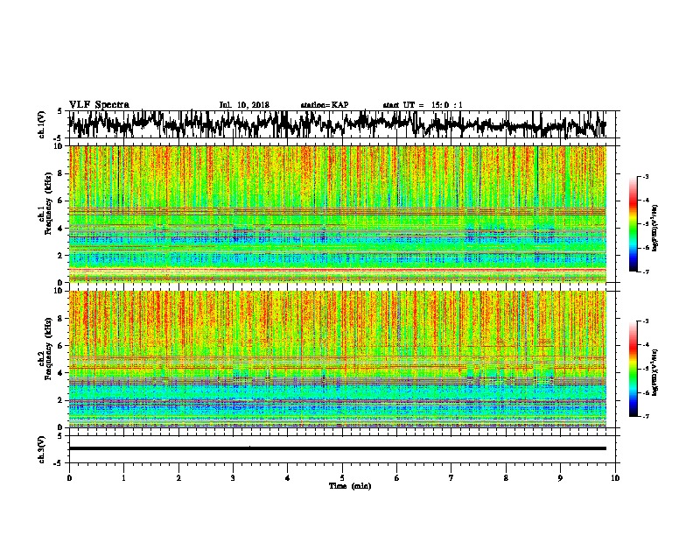Click the "10" kHz tick of ch.1 spectrogram
The width and height of the screenshot is (693, 536).
pyautogui.click(x=59, y=146)
